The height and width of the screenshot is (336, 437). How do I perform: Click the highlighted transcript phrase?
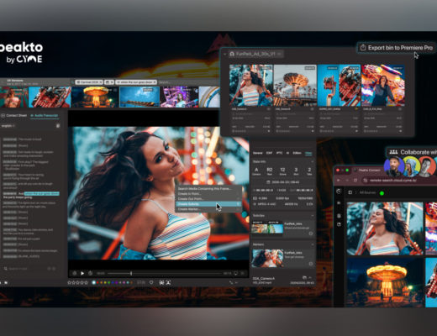[x=42, y=193]
